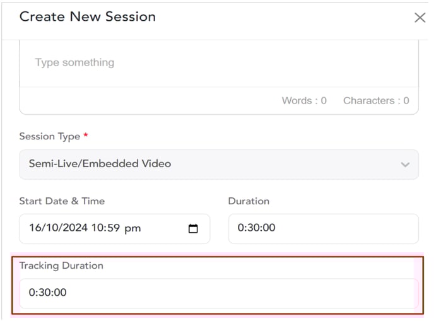Open the calendar date picker icon
Screen dimensions: 434x321
193,228
